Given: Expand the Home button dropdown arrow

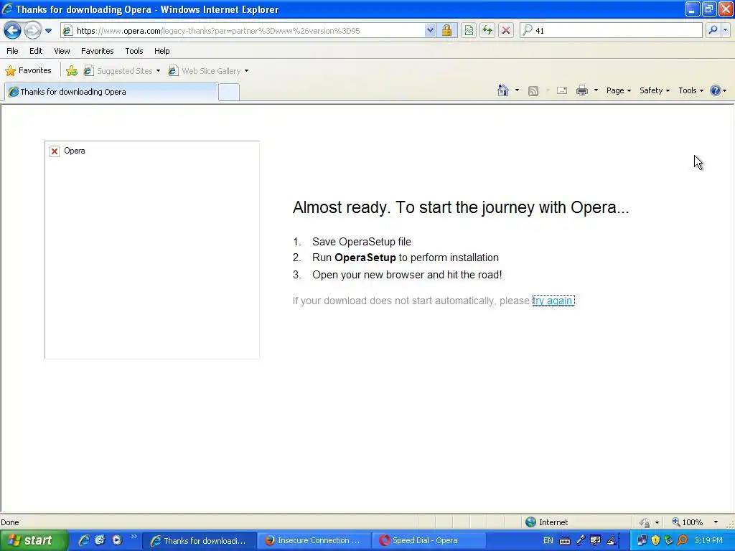Looking at the screenshot, I should tap(517, 90).
